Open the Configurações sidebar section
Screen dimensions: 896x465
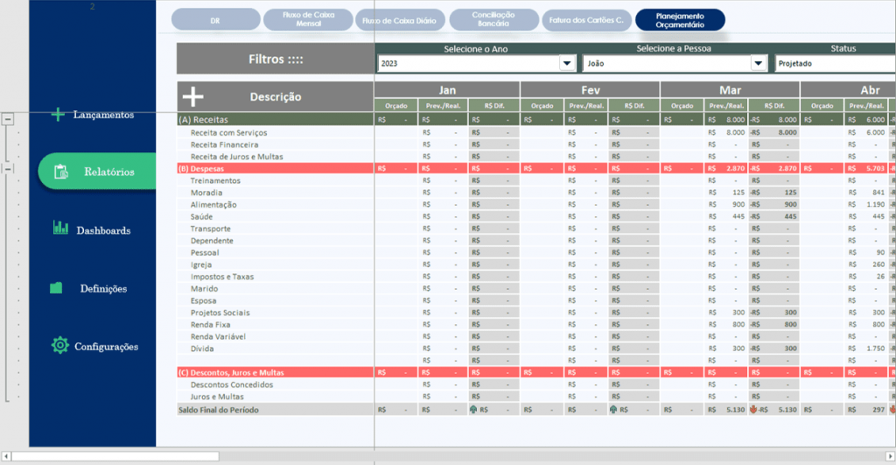(106, 347)
